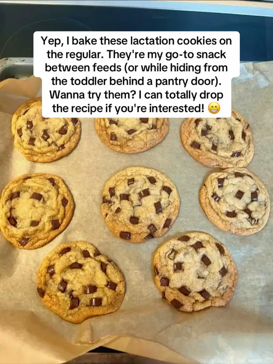Tap the bottom-right cookie with cracked edge
The width and height of the screenshot is (273, 364).
(195, 271)
